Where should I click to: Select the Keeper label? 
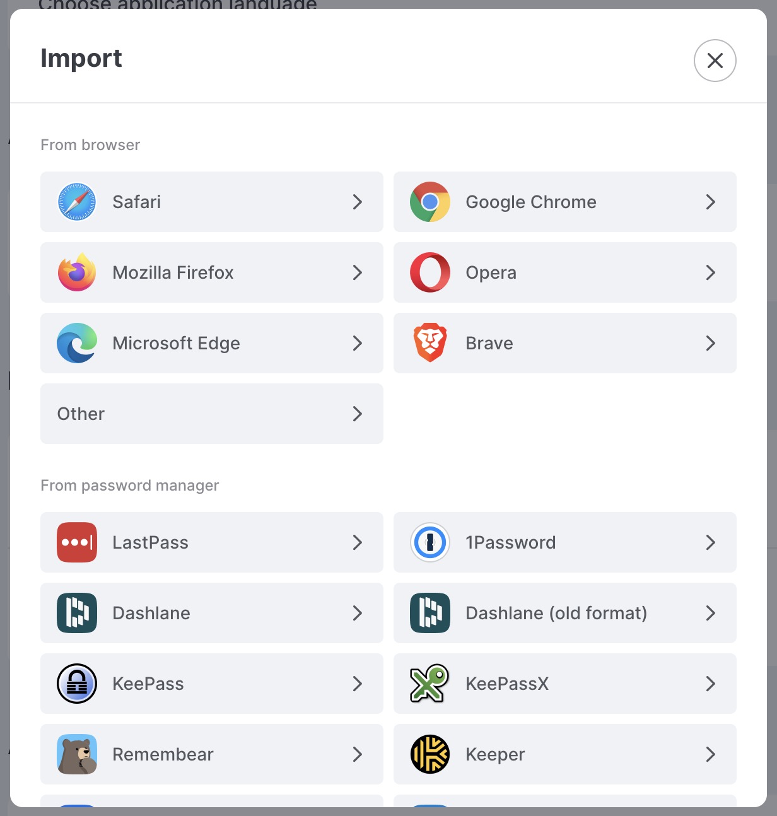[x=495, y=755]
